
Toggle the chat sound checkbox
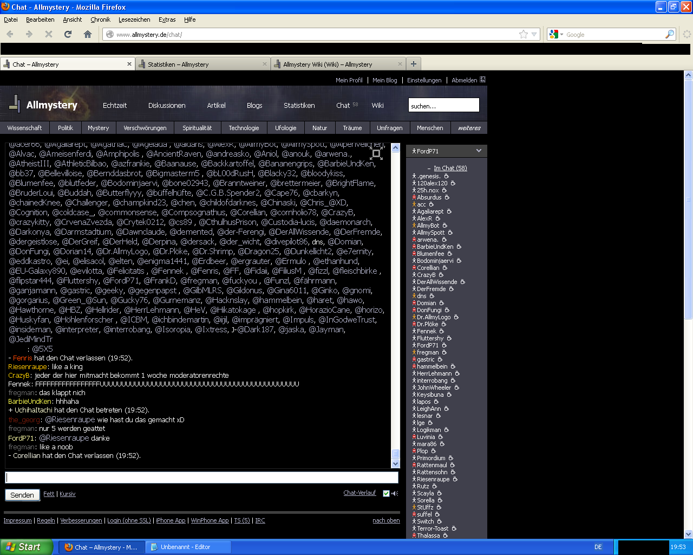(x=386, y=493)
